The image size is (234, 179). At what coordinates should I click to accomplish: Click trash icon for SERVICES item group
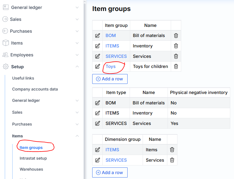[176, 56]
